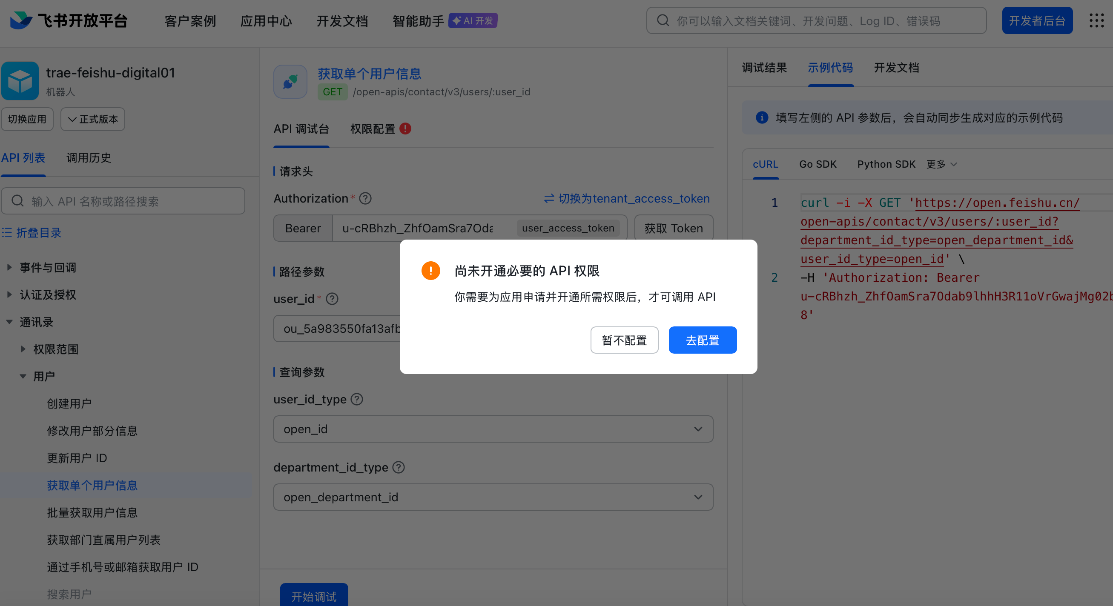Open 智能助手 in the top navigation

point(418,21)
